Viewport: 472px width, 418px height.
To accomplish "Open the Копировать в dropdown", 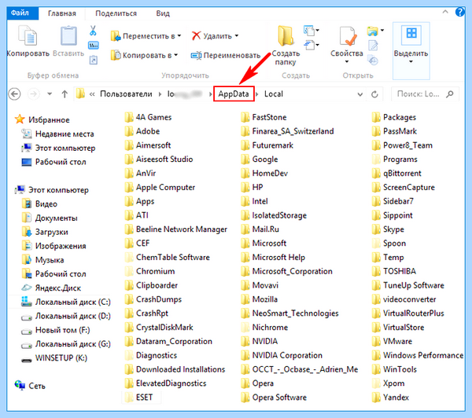I will click(x=176, y=55).
